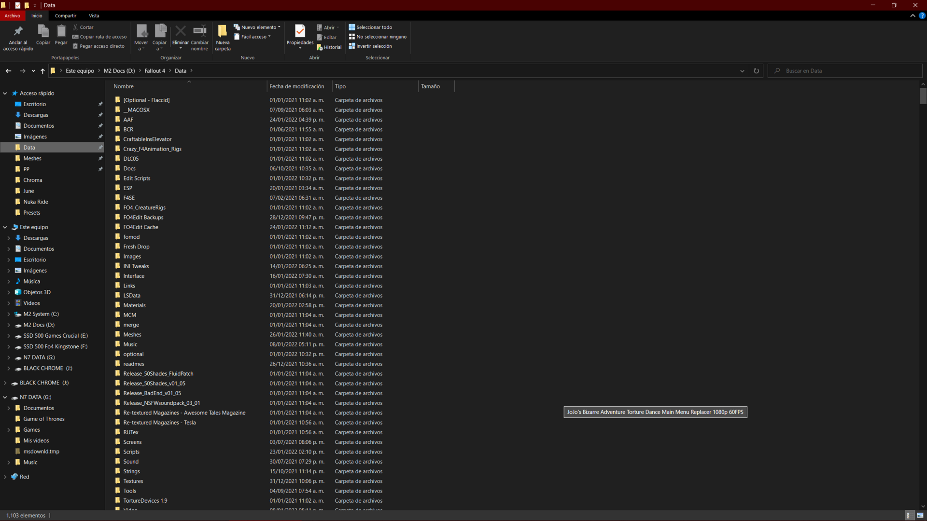
Task: Switch to the Compartir ribbon tab
Action: (66, 15)
